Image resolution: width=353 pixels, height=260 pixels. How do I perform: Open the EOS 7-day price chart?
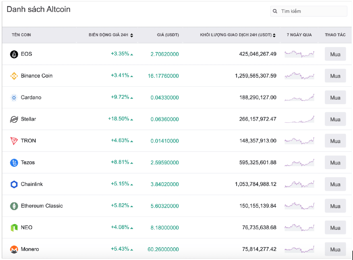pos(299,54)
